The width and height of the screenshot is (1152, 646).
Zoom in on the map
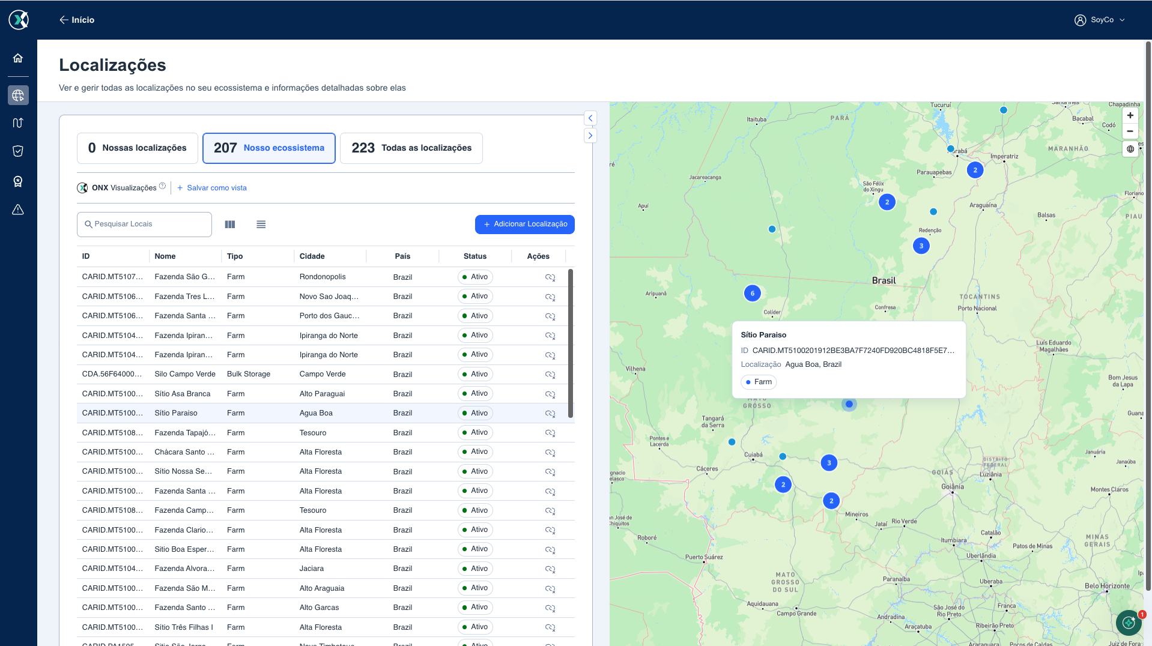point(1130,115)
